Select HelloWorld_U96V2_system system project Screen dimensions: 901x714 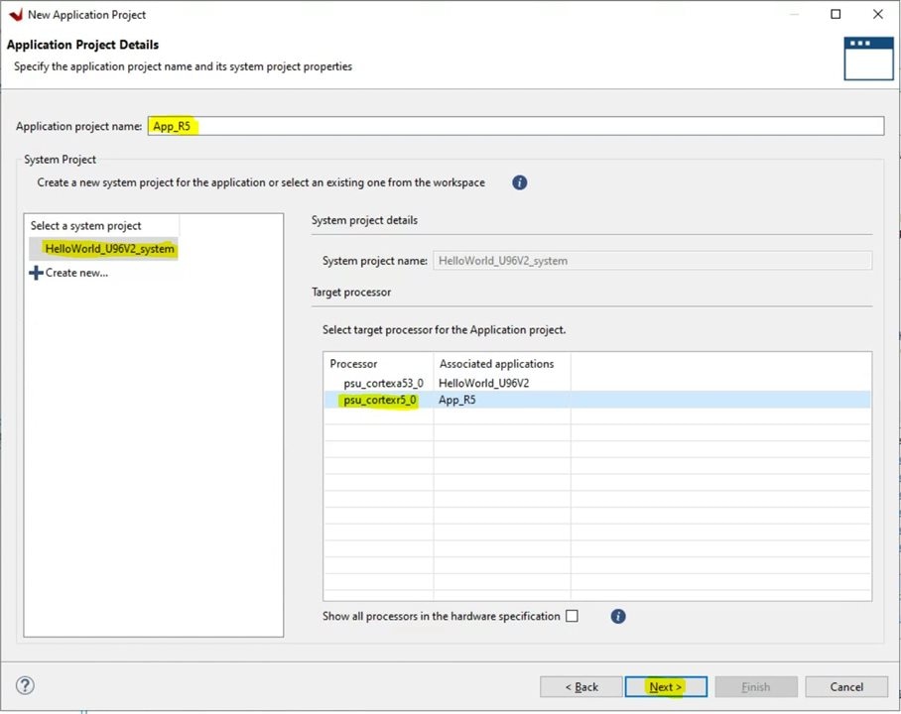tap(109, 249)
